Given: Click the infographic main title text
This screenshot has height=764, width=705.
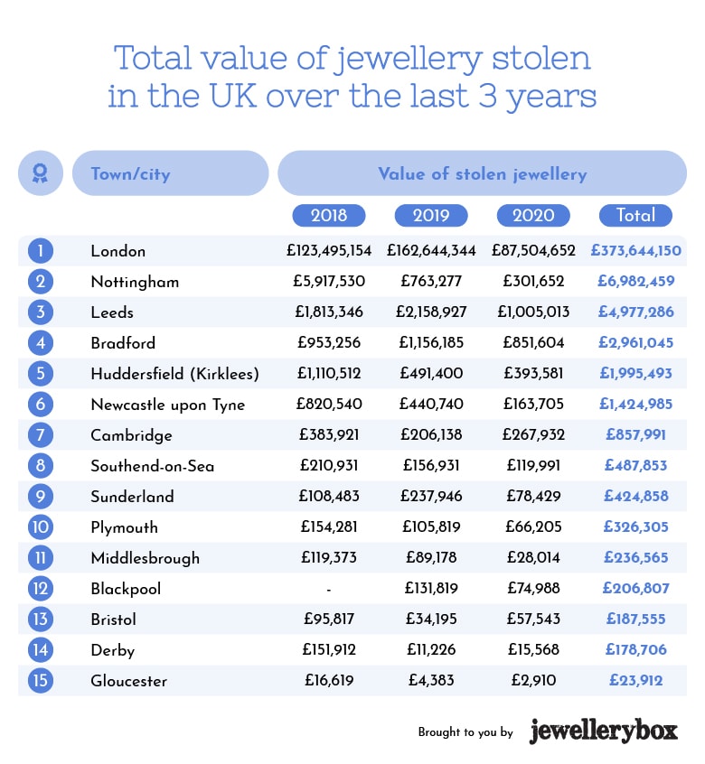Looking at the screenshot, I should pyautogui.click(x=352, y=77).
